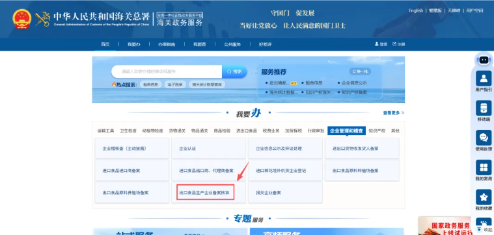This screenshot has height=235, width=494.
Task: Select 知识产权 category tab
Action: [377, 130]
